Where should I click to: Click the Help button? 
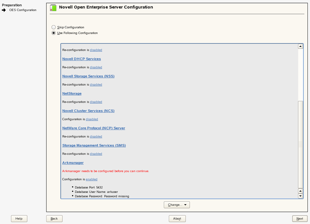click(19, 219)
